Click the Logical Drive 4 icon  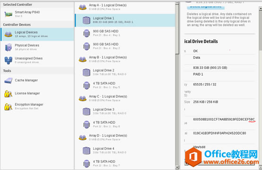[87, 151]
